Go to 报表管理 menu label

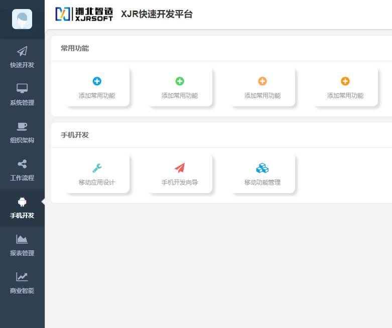(22, 253)
